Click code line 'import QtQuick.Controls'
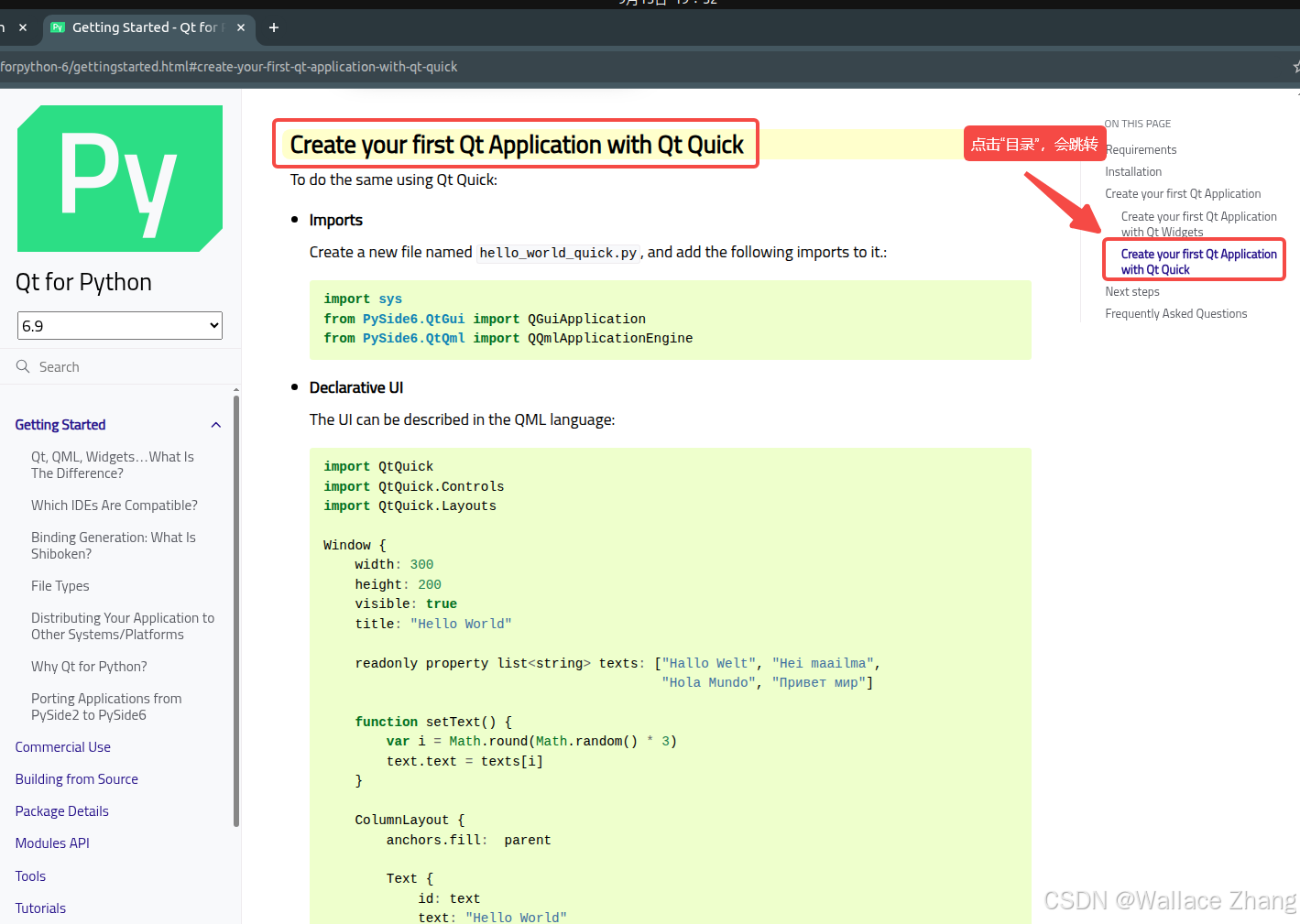 [414, 486]
